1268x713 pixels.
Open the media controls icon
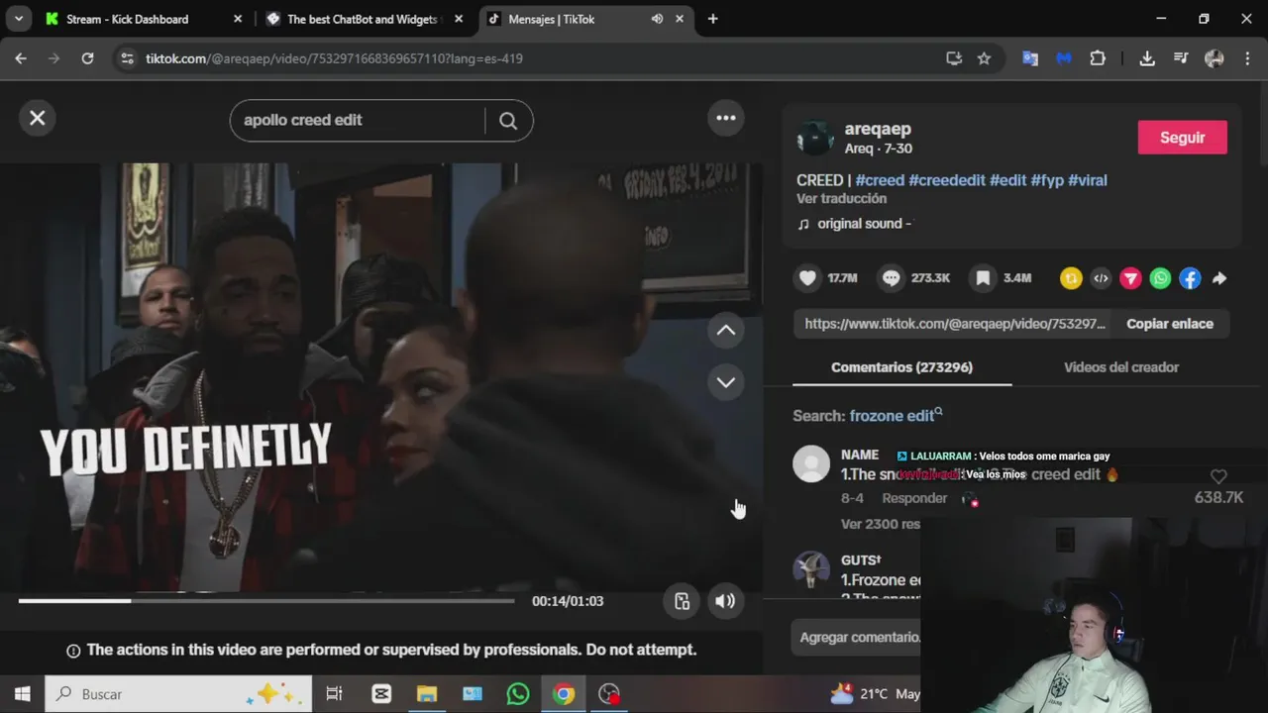coord(1181,58)
